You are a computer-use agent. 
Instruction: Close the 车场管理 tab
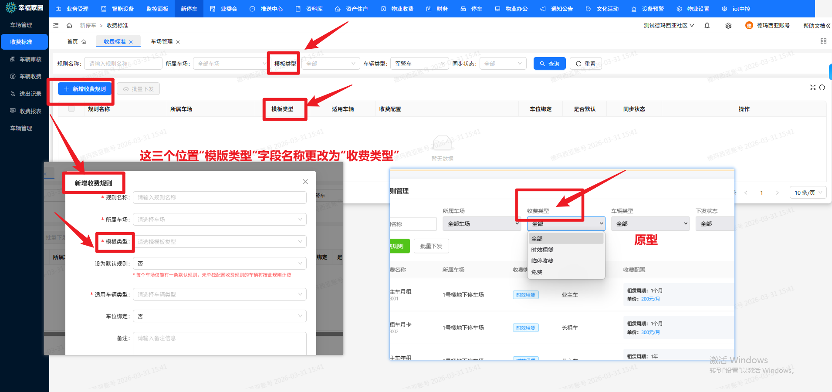click(x=178, y=42)
